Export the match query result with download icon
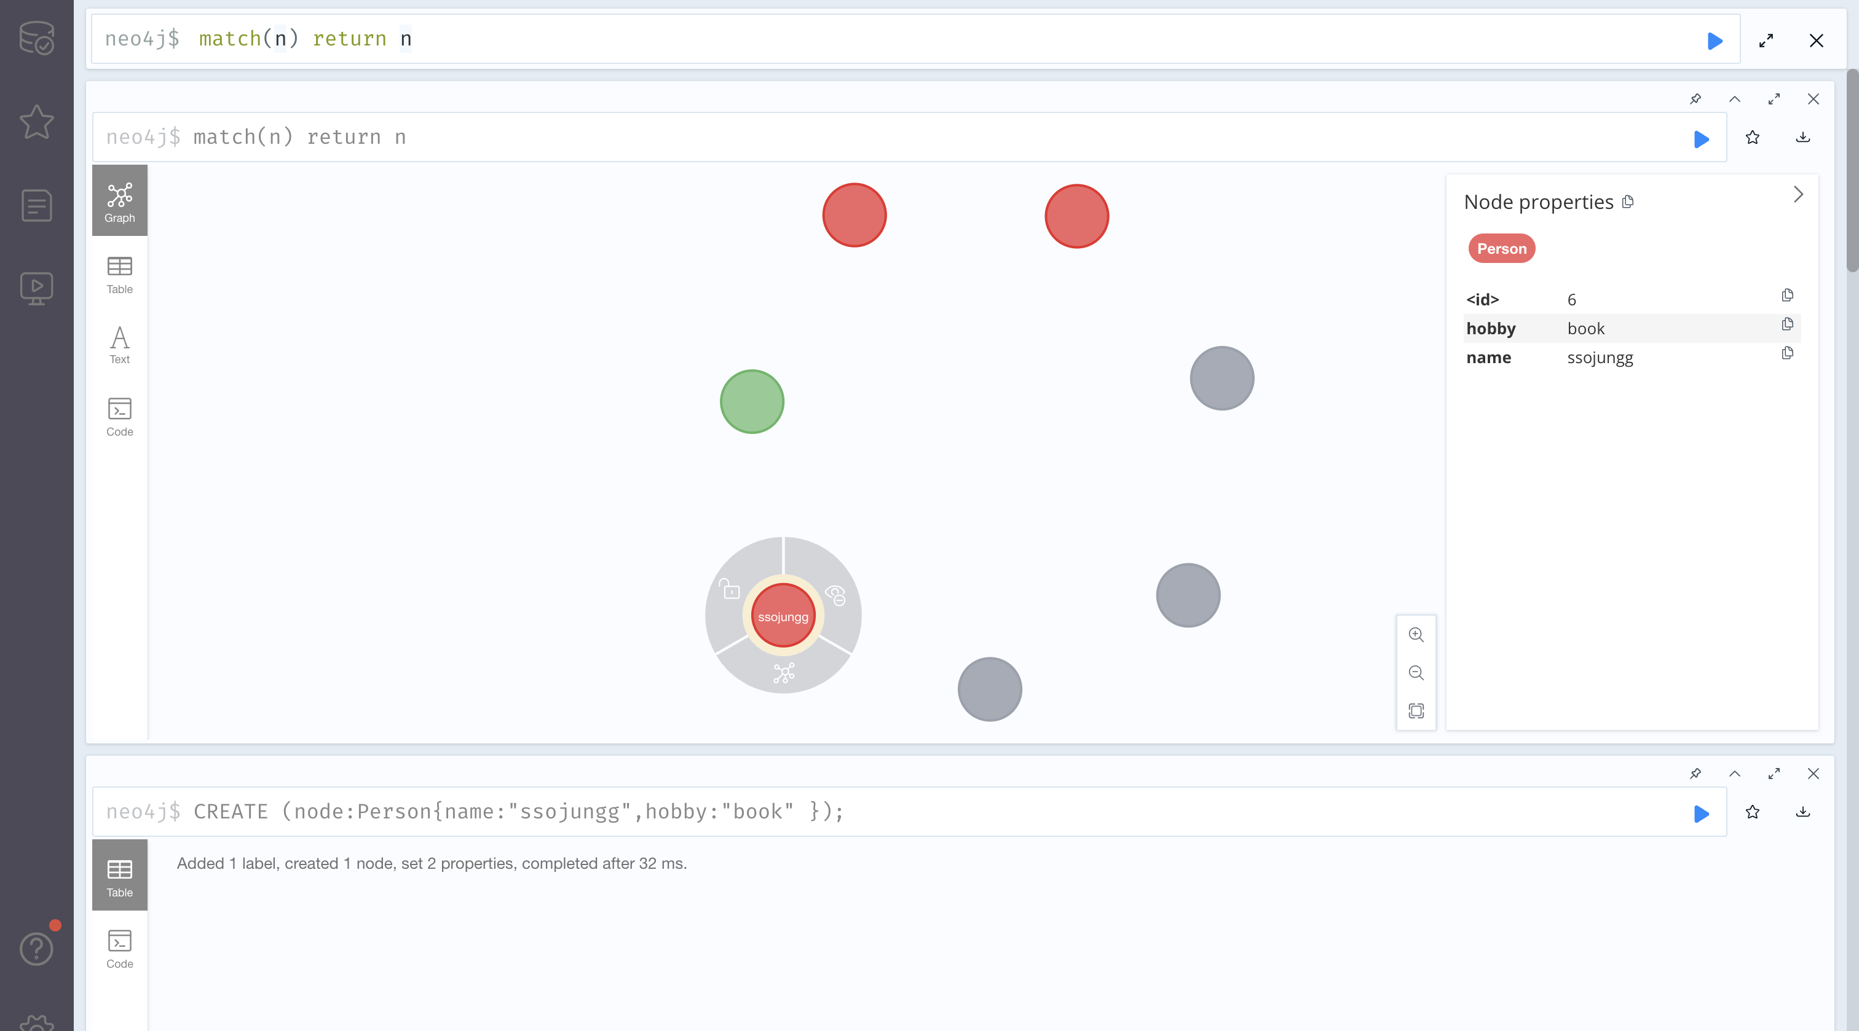The image size is (1859, 1031). (x=1802, y=137)
